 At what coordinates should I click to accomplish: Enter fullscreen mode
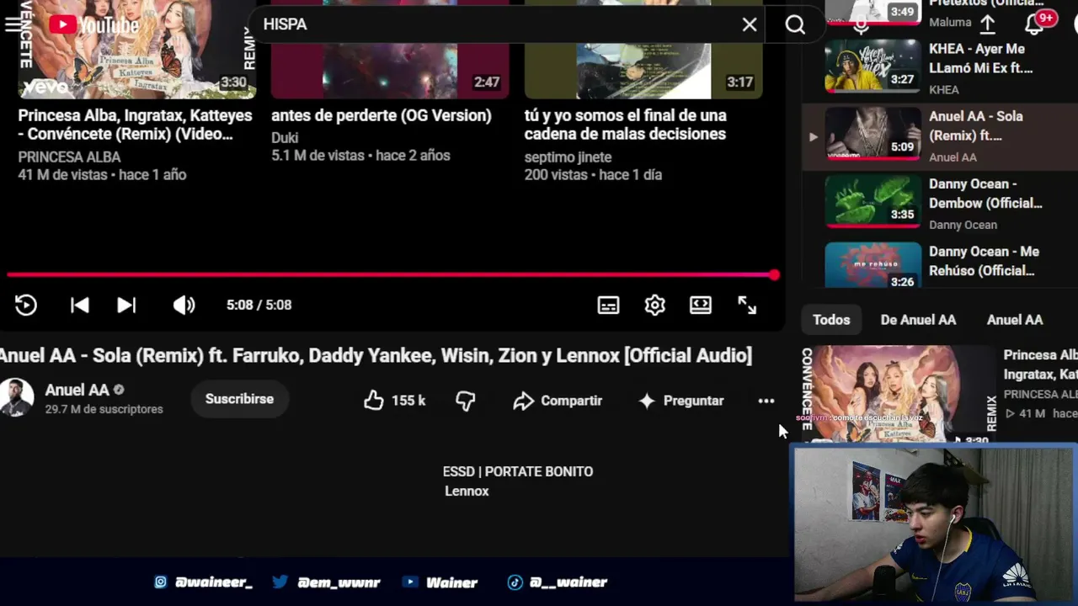[x=747, y=305]
